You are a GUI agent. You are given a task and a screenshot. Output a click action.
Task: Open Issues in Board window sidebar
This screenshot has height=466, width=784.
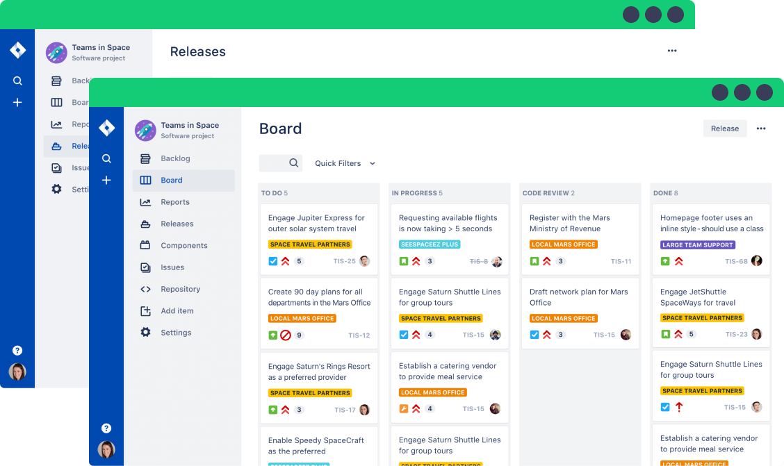click(183, 267)
